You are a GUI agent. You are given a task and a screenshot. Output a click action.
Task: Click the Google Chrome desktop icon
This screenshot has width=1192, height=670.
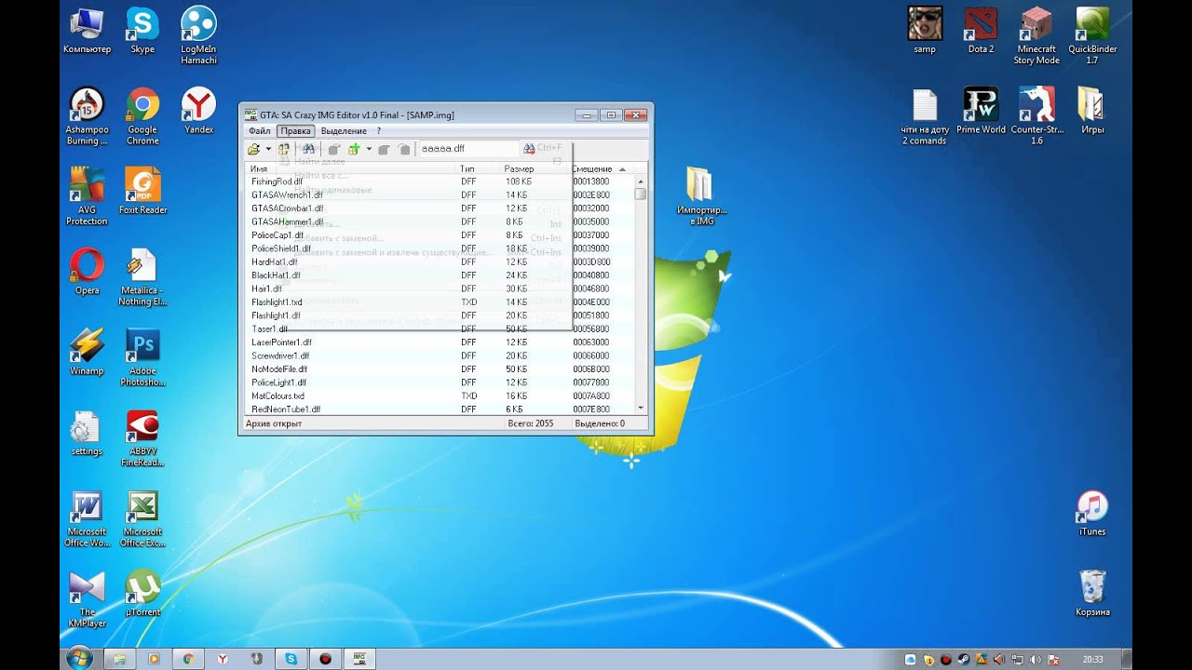[x=142, y=116]
